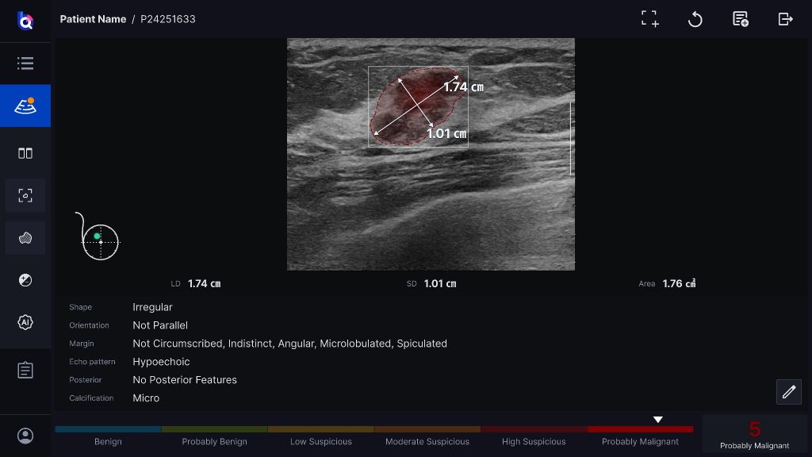This screenshot has width=812, height=457.
Task: Add a new region of interest icon
Action: click(x=650, y=19)
